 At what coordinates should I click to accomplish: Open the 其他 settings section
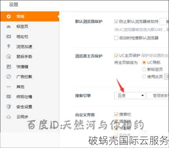point(30,86)
